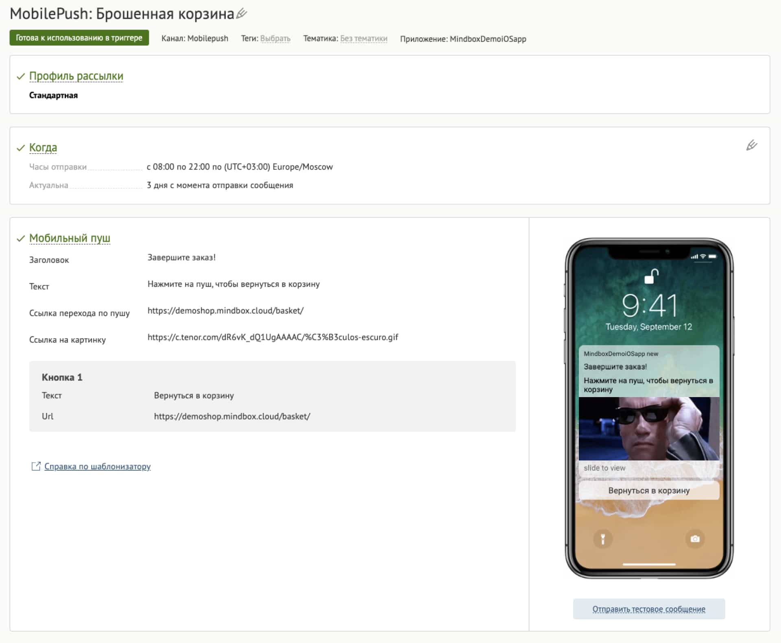Click the external-link icon near Справка по шаблонизатору

(x=36, y=466)
